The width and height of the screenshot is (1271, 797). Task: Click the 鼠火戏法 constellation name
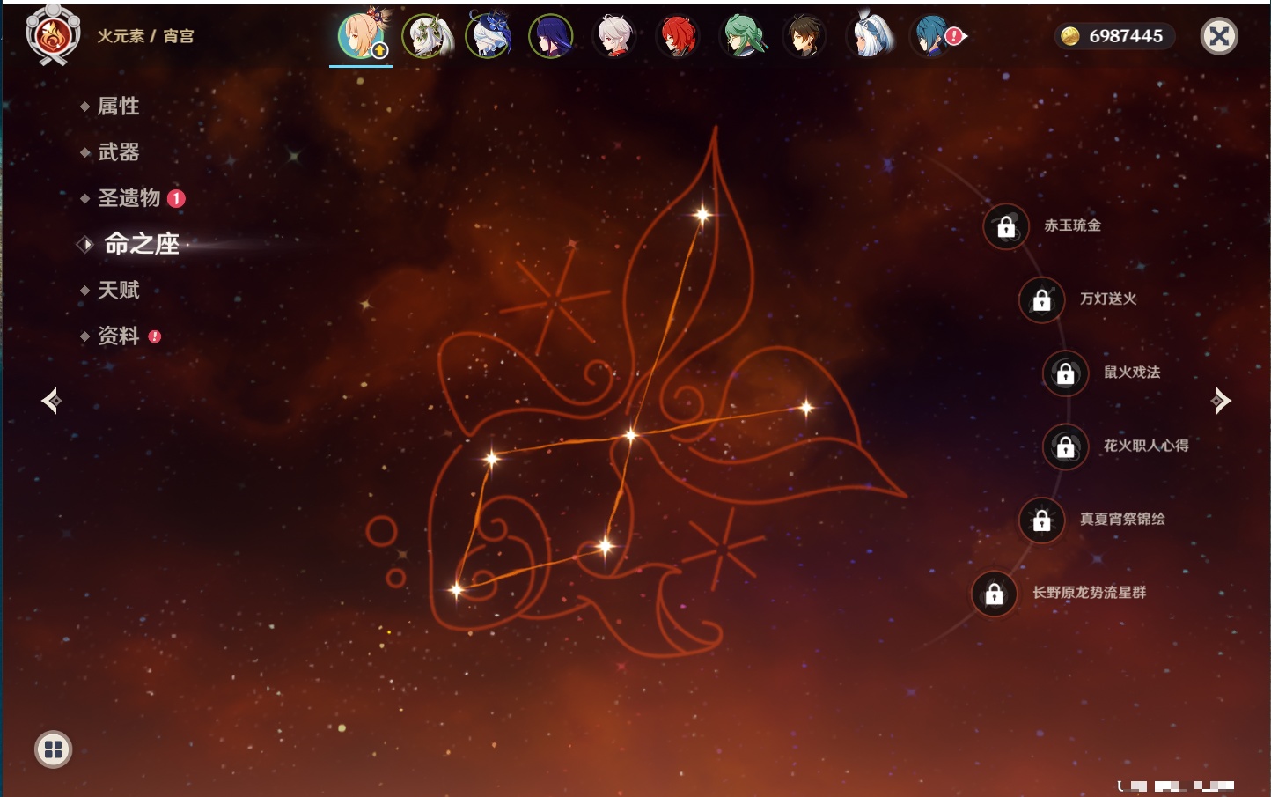[1132, 372]
